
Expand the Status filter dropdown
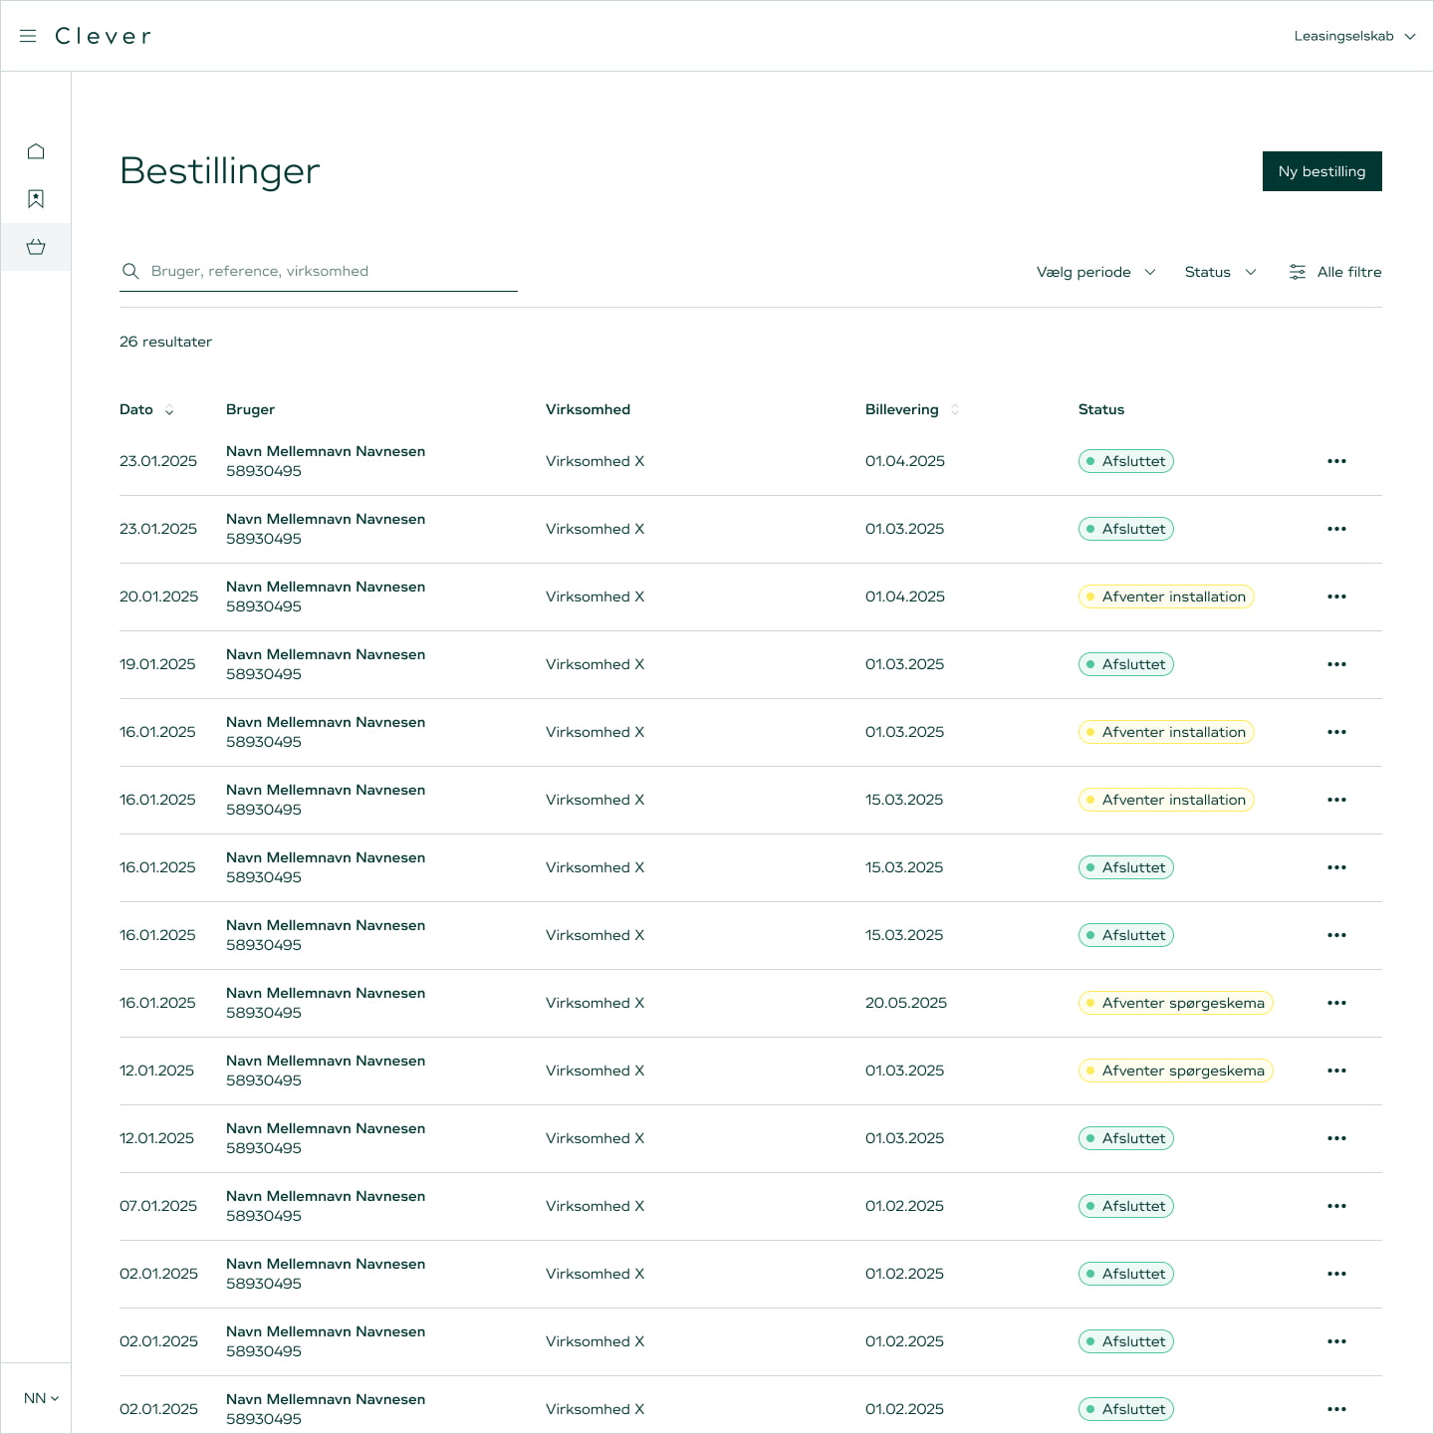[x=1220, y=272]
